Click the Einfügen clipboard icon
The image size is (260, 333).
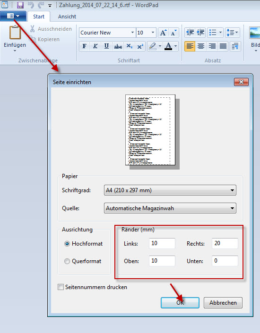pyautogui.click(x=15, y=32)
